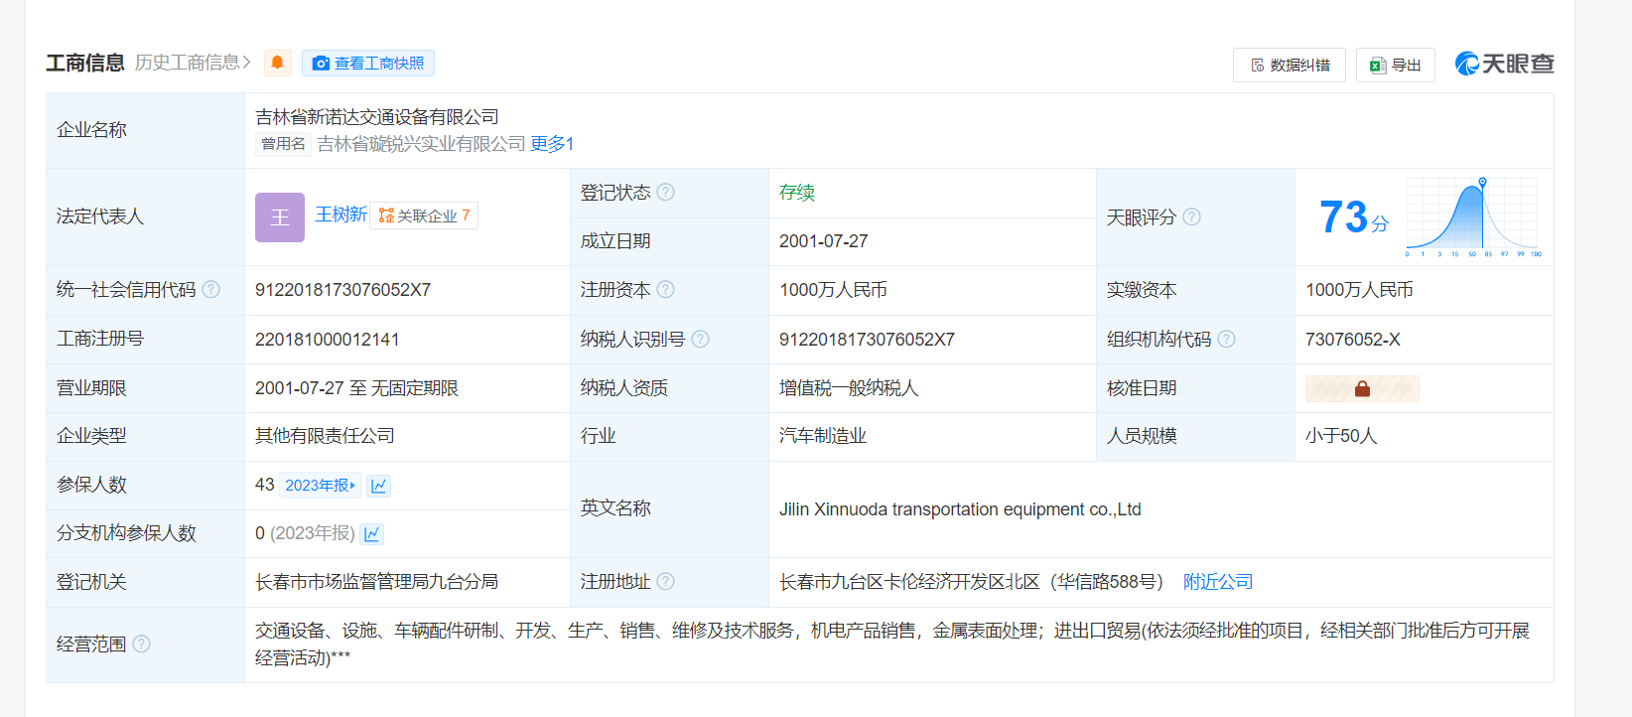Screen dimensions: 1632x717
Task: Select registration number 220181000012141
Action: click(x=327, y=340)
